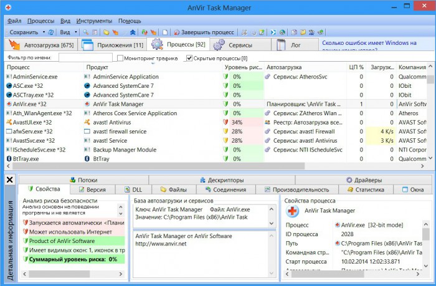The image size is (436, 286).
Task: Click the process list vertical scrollbar thumb
Action: 430,79
